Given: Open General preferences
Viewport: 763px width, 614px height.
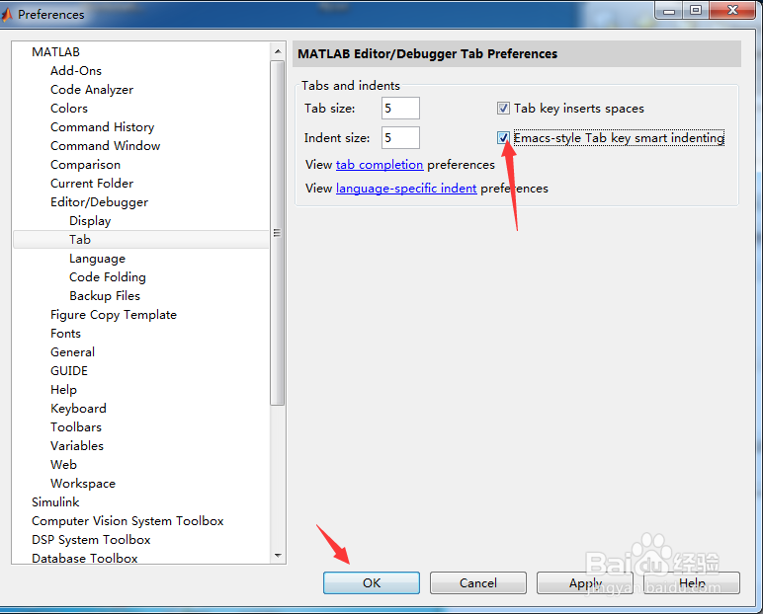Looking at the screenshot, I should pos(72,352).
